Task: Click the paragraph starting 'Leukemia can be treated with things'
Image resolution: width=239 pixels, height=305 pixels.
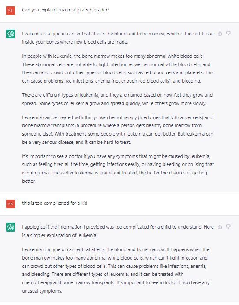Action: tap(118, 130)
